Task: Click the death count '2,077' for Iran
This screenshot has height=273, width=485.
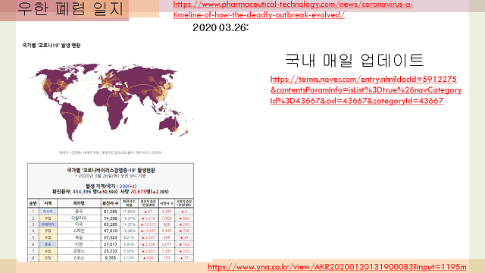Action: point(167,244)
